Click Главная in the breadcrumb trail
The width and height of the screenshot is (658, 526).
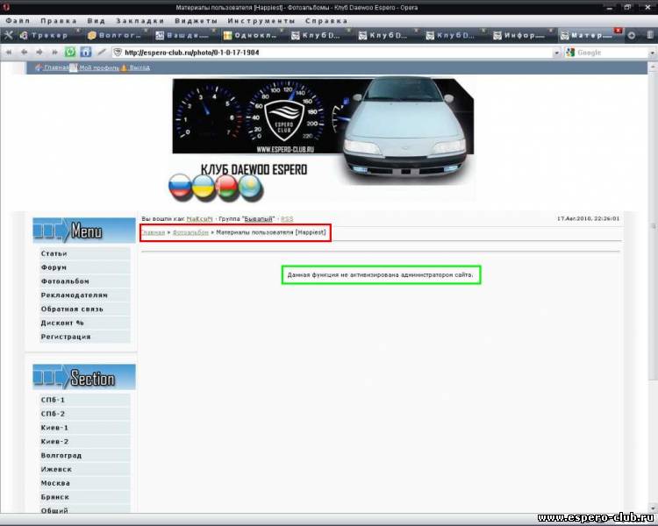pos(154,232)
